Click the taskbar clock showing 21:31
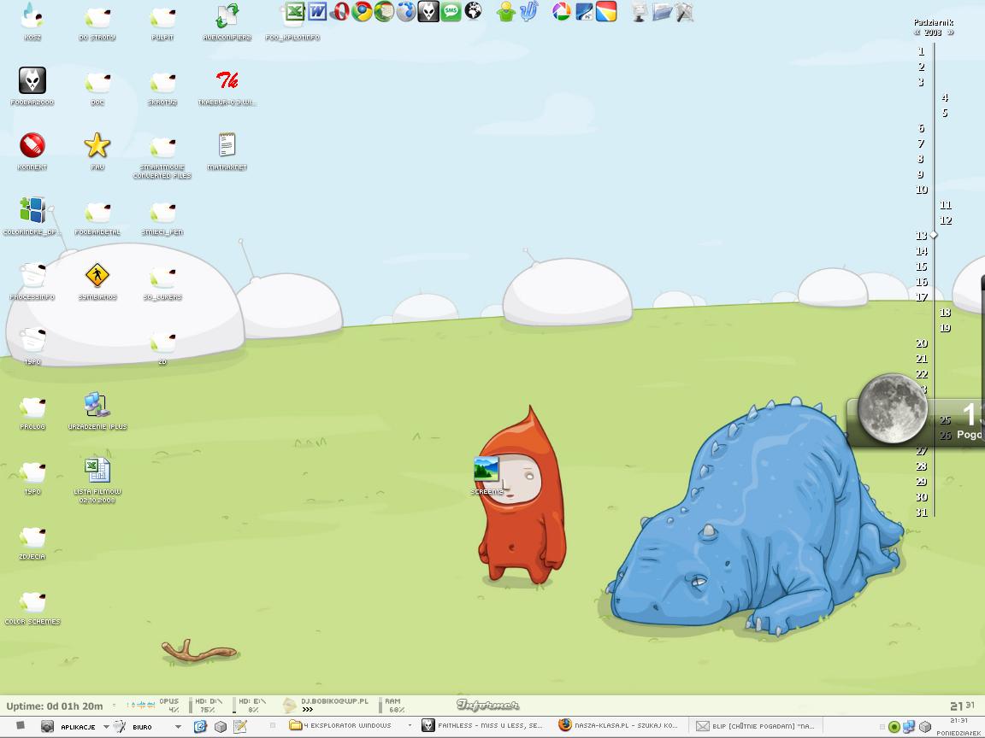Screen dimensions: 985x738 [958, 721]
